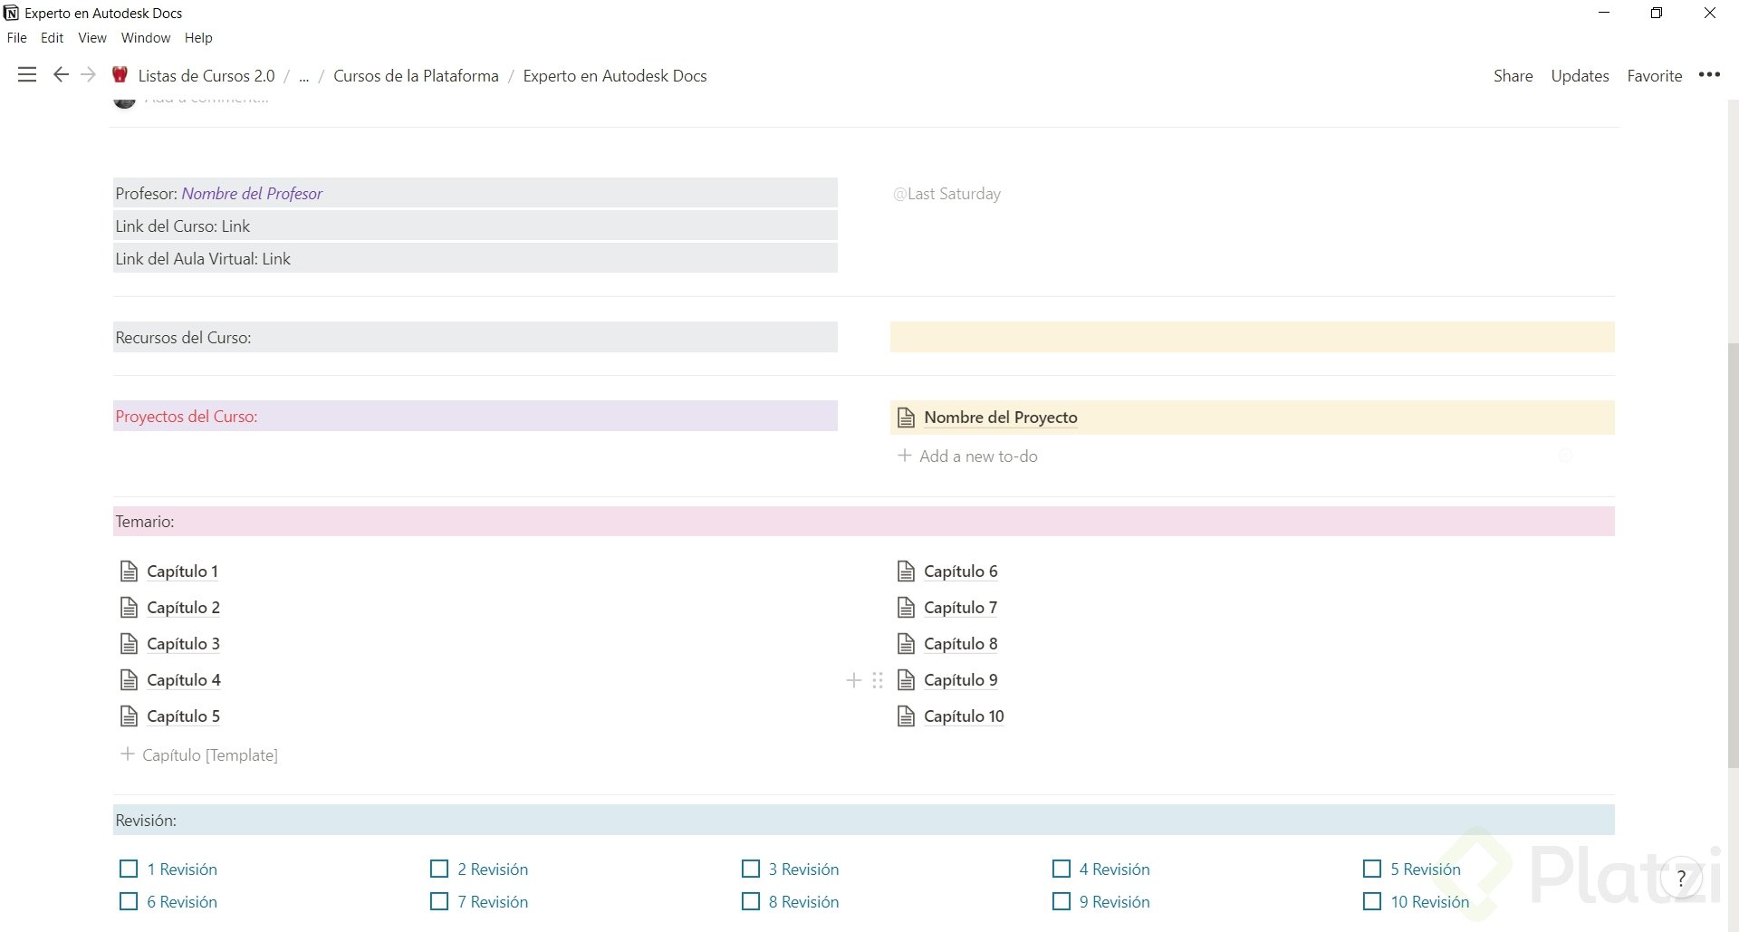Screen dimensions: 1739x932
Task: Click the plus icon before Add a new to-do
Action: (x=904, y=456)
